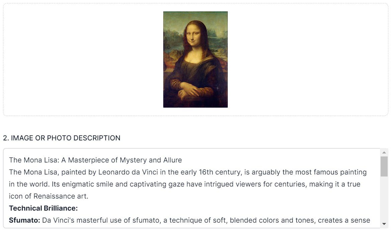The height and width of the screenshot is (233, 391).
Task: Click the bold 'Technical Brilliance:' heading
Action: 43,208
